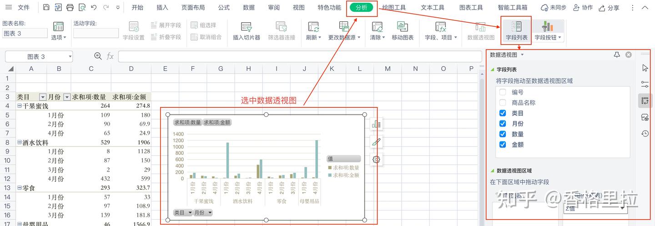655x226 pixels.
Task: Switch to the 插入 ribbon tab
Action: coord(162,8)
